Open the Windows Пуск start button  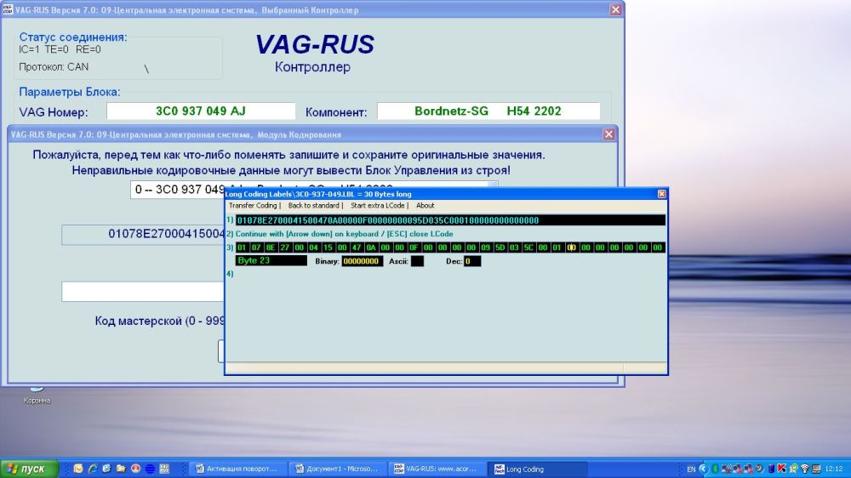tap(30, 469)
